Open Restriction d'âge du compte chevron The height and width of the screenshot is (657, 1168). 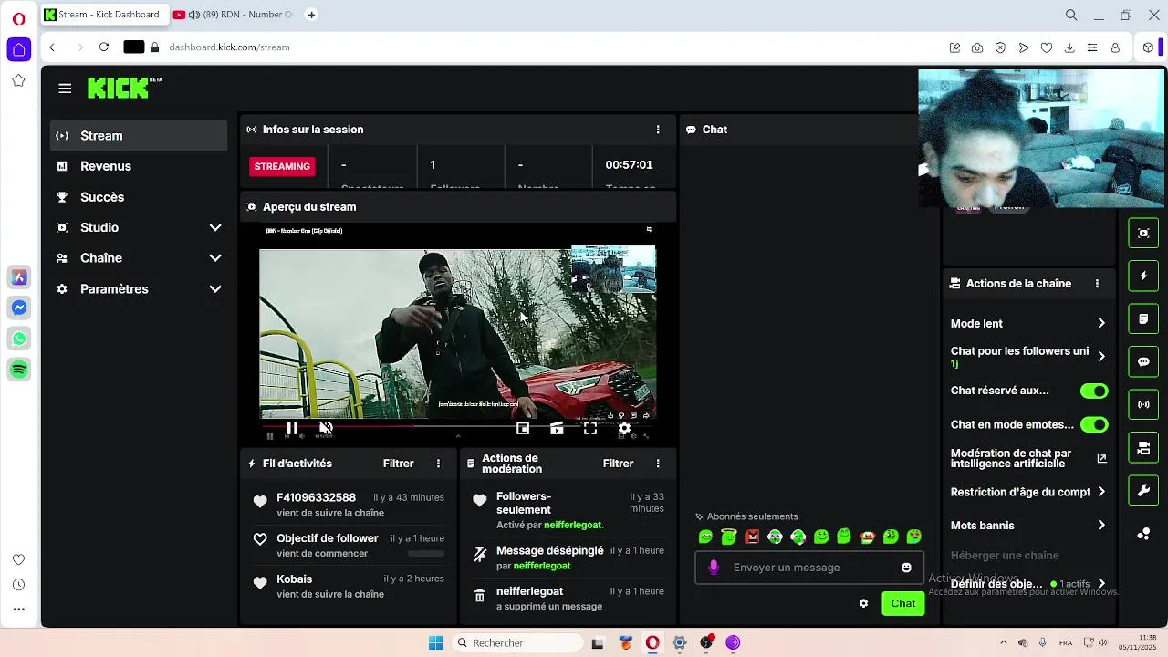click(1101, 492)
